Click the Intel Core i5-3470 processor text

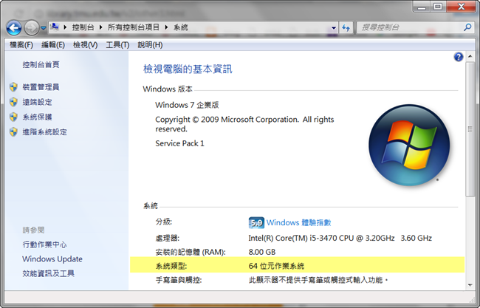pos(340,238)
